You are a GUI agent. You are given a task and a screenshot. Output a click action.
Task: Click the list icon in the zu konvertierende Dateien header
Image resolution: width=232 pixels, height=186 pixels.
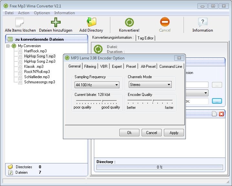[10, 39]
